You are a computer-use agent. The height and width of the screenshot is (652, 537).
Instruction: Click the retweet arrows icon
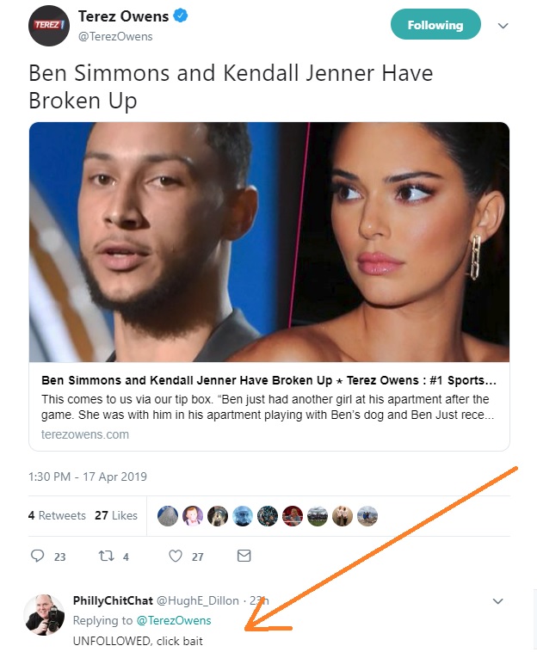(x=106, y=557)
